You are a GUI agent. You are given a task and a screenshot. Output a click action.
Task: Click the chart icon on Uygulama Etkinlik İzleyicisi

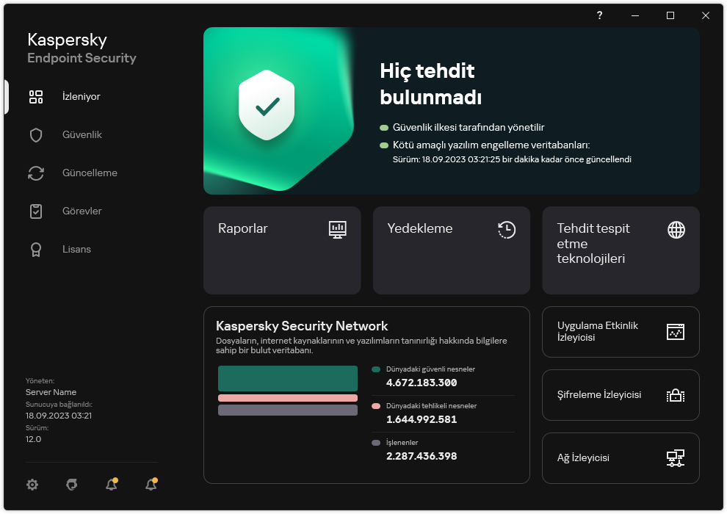coord(675,332)
